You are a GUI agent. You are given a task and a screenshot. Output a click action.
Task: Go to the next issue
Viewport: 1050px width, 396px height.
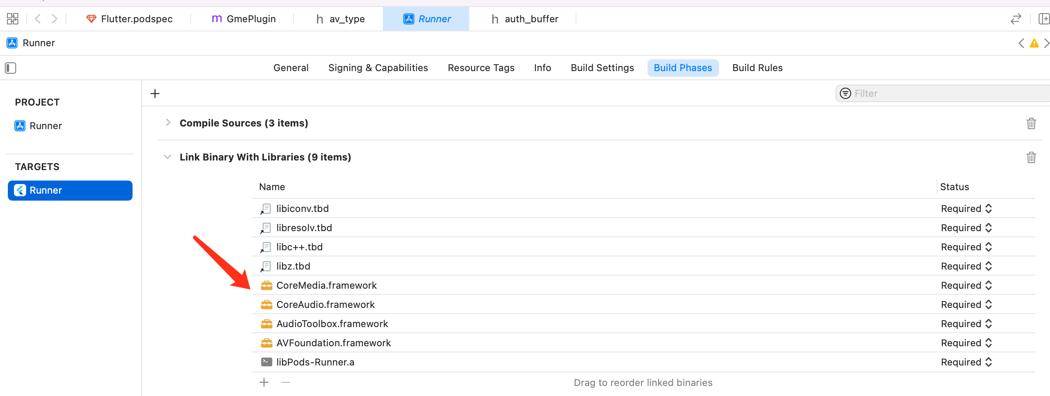click(x=1046, y=43)
